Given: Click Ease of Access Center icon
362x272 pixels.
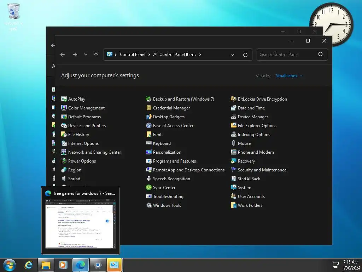Looking at the screenshot, I should coord(149,126).
